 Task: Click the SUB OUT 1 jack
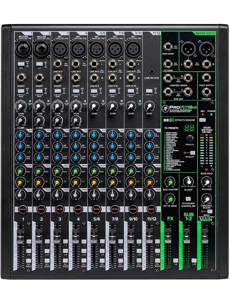[x=168, y=92]
